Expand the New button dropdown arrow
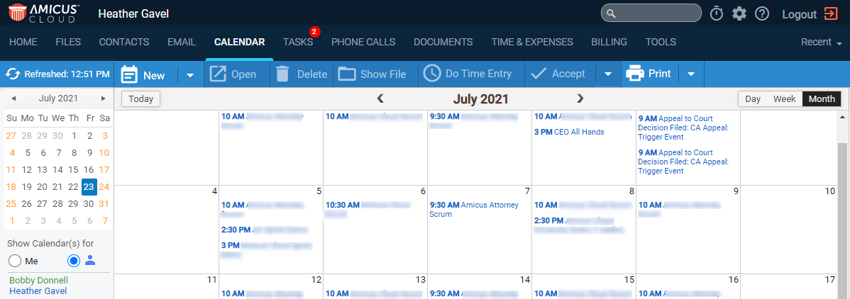 [190, 74]
